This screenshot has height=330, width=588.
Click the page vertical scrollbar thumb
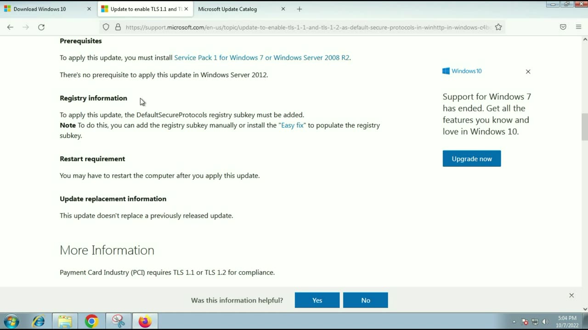(584, 127)
